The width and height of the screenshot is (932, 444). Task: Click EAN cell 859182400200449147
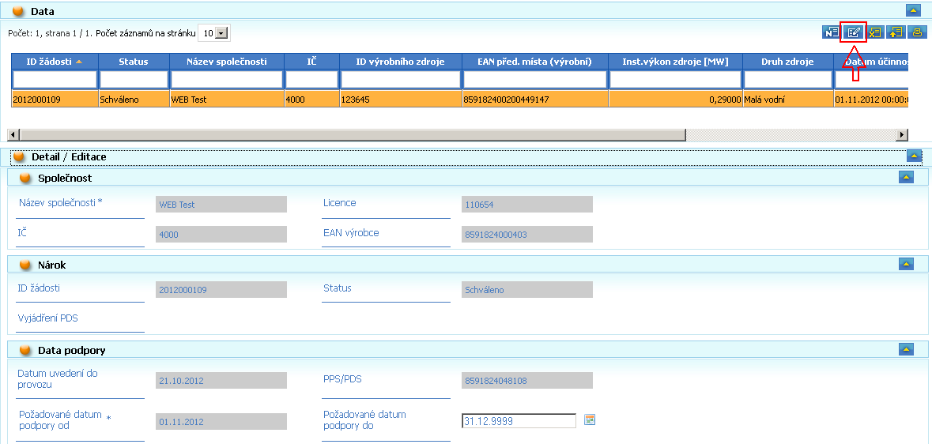535,100
